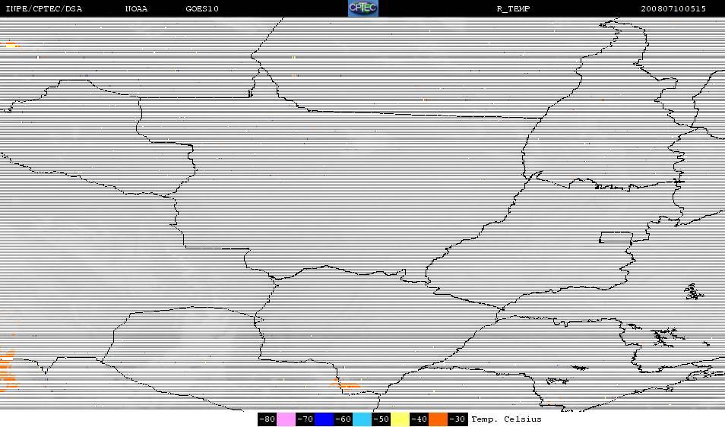Select the -40 legend value label
Image resolution: width=725 pixels, height=427 pixels.
point(419,419)
